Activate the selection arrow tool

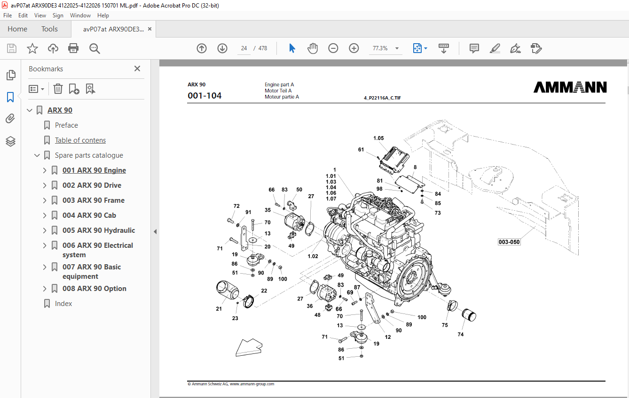point(292,48)
